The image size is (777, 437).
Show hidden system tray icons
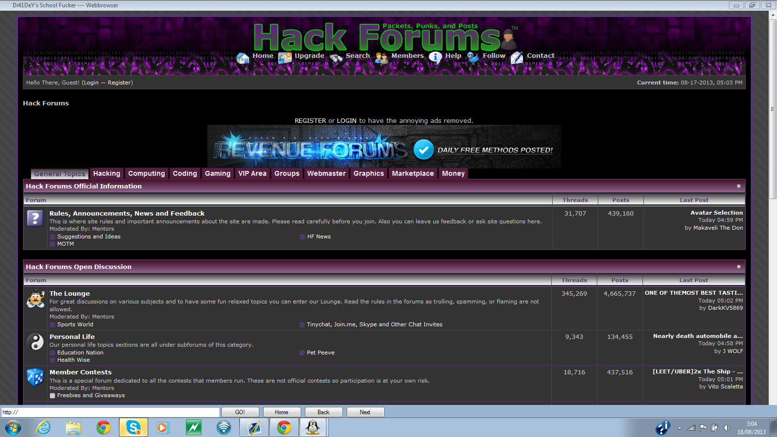(x=679, y=428)
